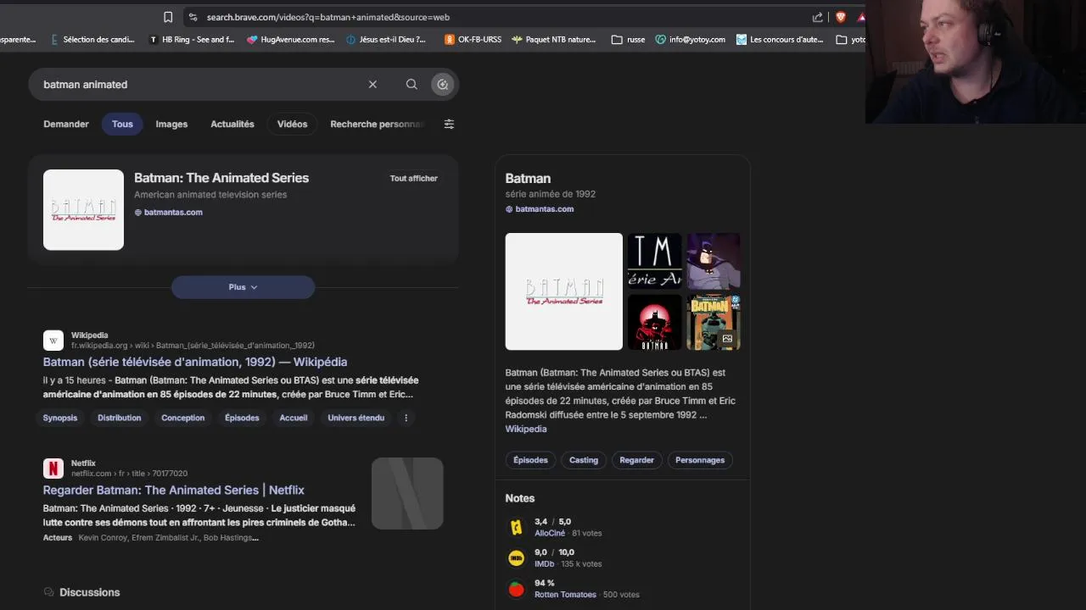Switch to the Images tab
1086x610 pixels.
point(171,124)
